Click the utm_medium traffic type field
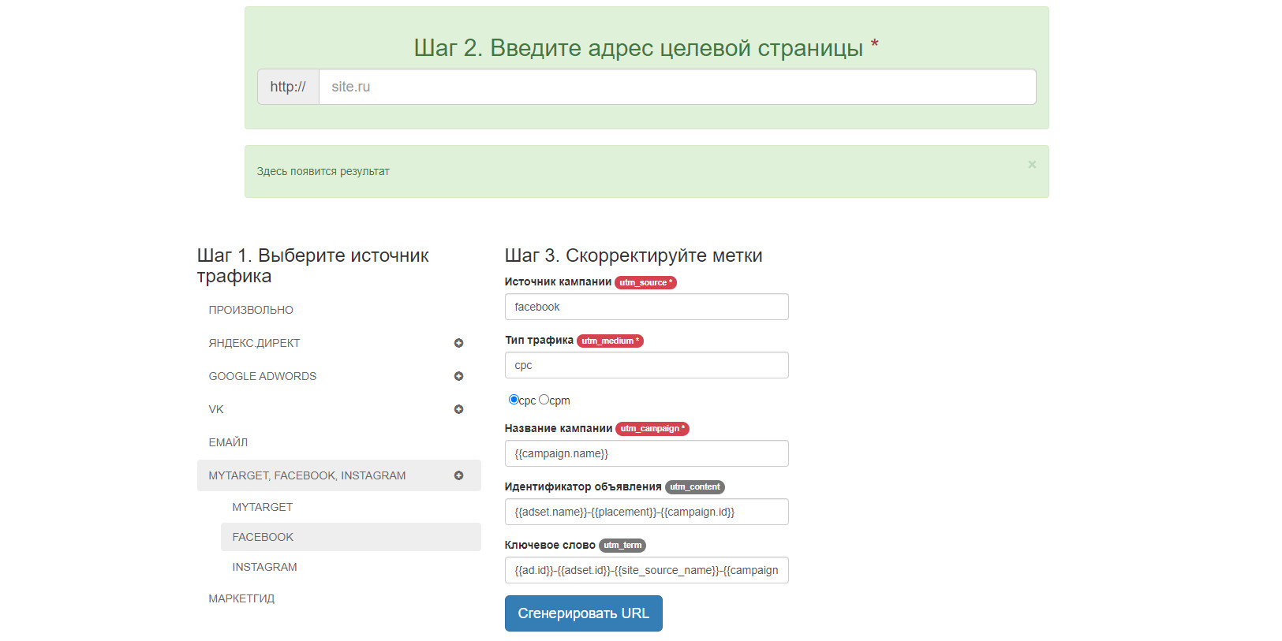This screenshot has width=1282, height=641. point(646,365)
